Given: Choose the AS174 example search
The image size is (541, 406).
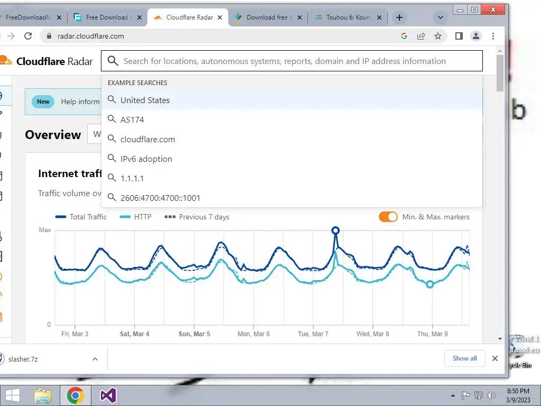Looking at the screenshot, I should pyautogui.click(x=292, y=119).
